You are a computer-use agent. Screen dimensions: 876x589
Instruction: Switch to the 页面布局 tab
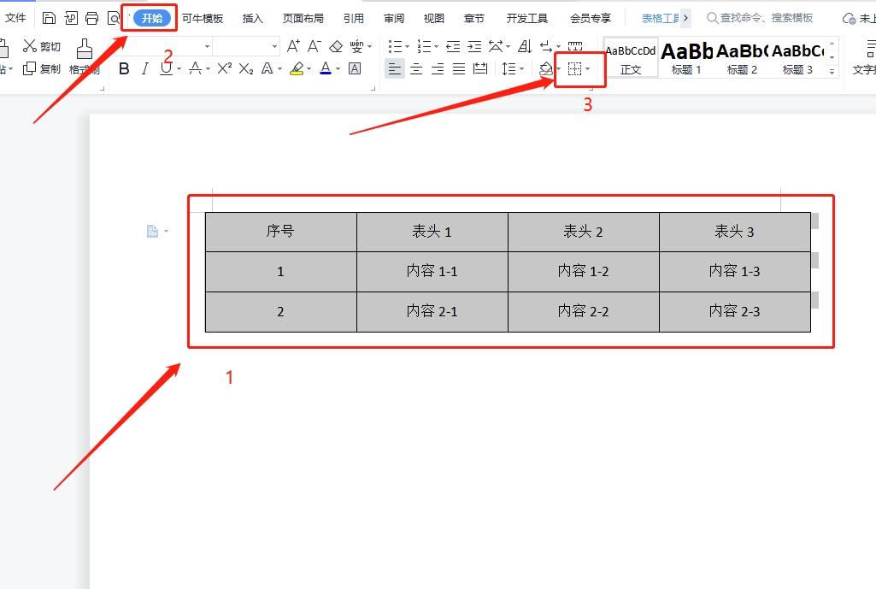click(303, 19)
